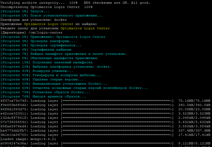
Task: Click the 'Копируем утилиты...' line
Action: pyautogui.click(x=37, y=71)
